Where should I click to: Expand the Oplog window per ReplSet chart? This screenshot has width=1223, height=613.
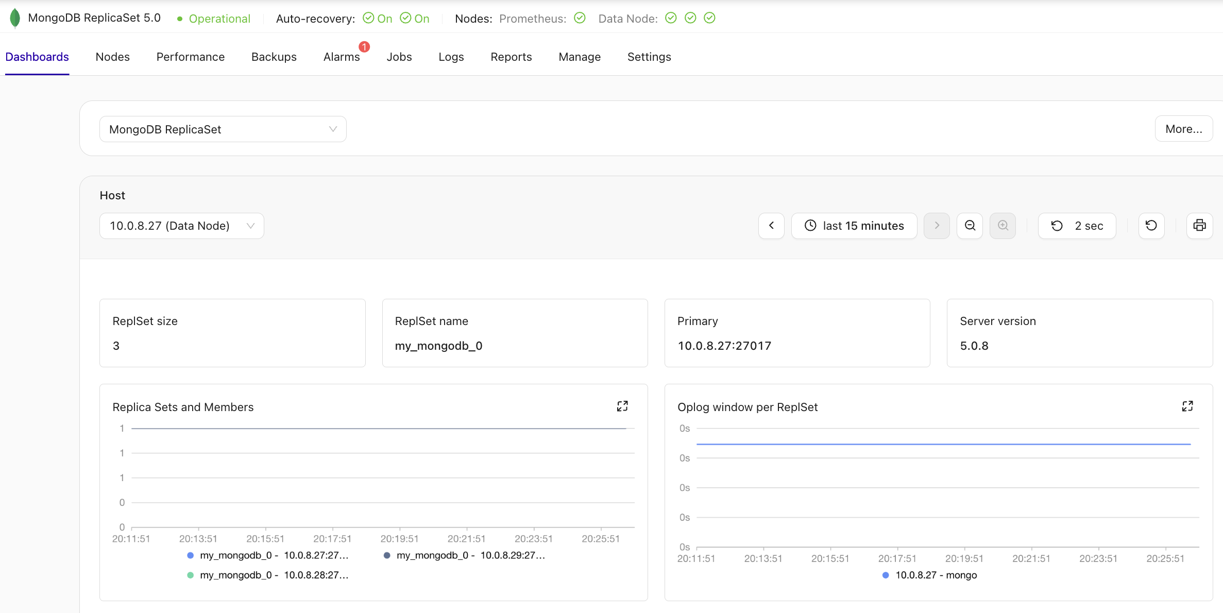pyautogui.click(x=1187, y=406)
